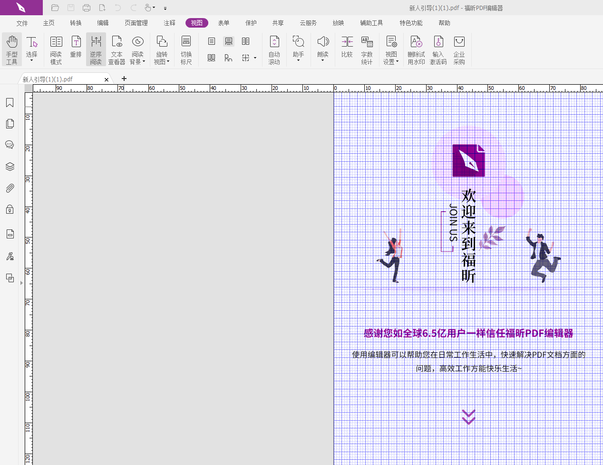Toggle continuous page scrolling layout
This screenshot has height=465, width=603.
click(229, 41)
